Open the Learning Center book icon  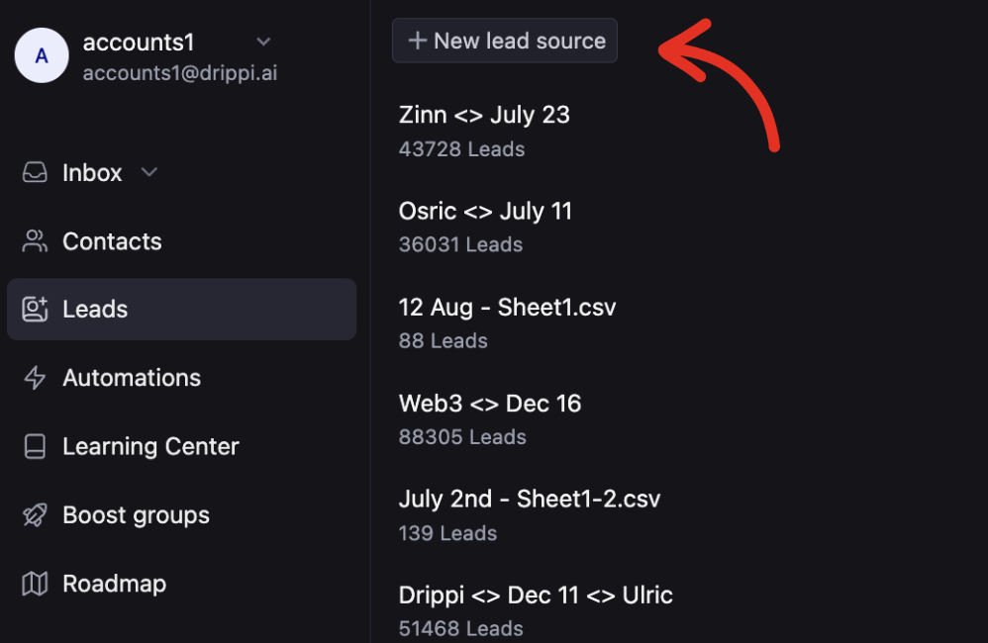pyautogui.click(x=35, y=446)
